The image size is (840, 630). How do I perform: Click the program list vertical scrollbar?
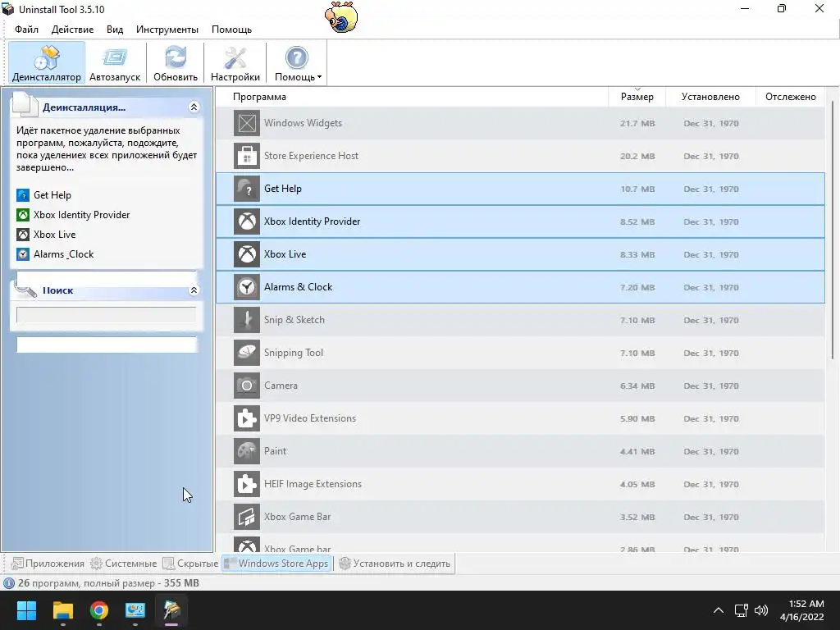(832, 231)
